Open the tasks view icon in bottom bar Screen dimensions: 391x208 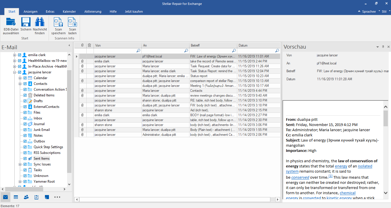pos(37,197)
